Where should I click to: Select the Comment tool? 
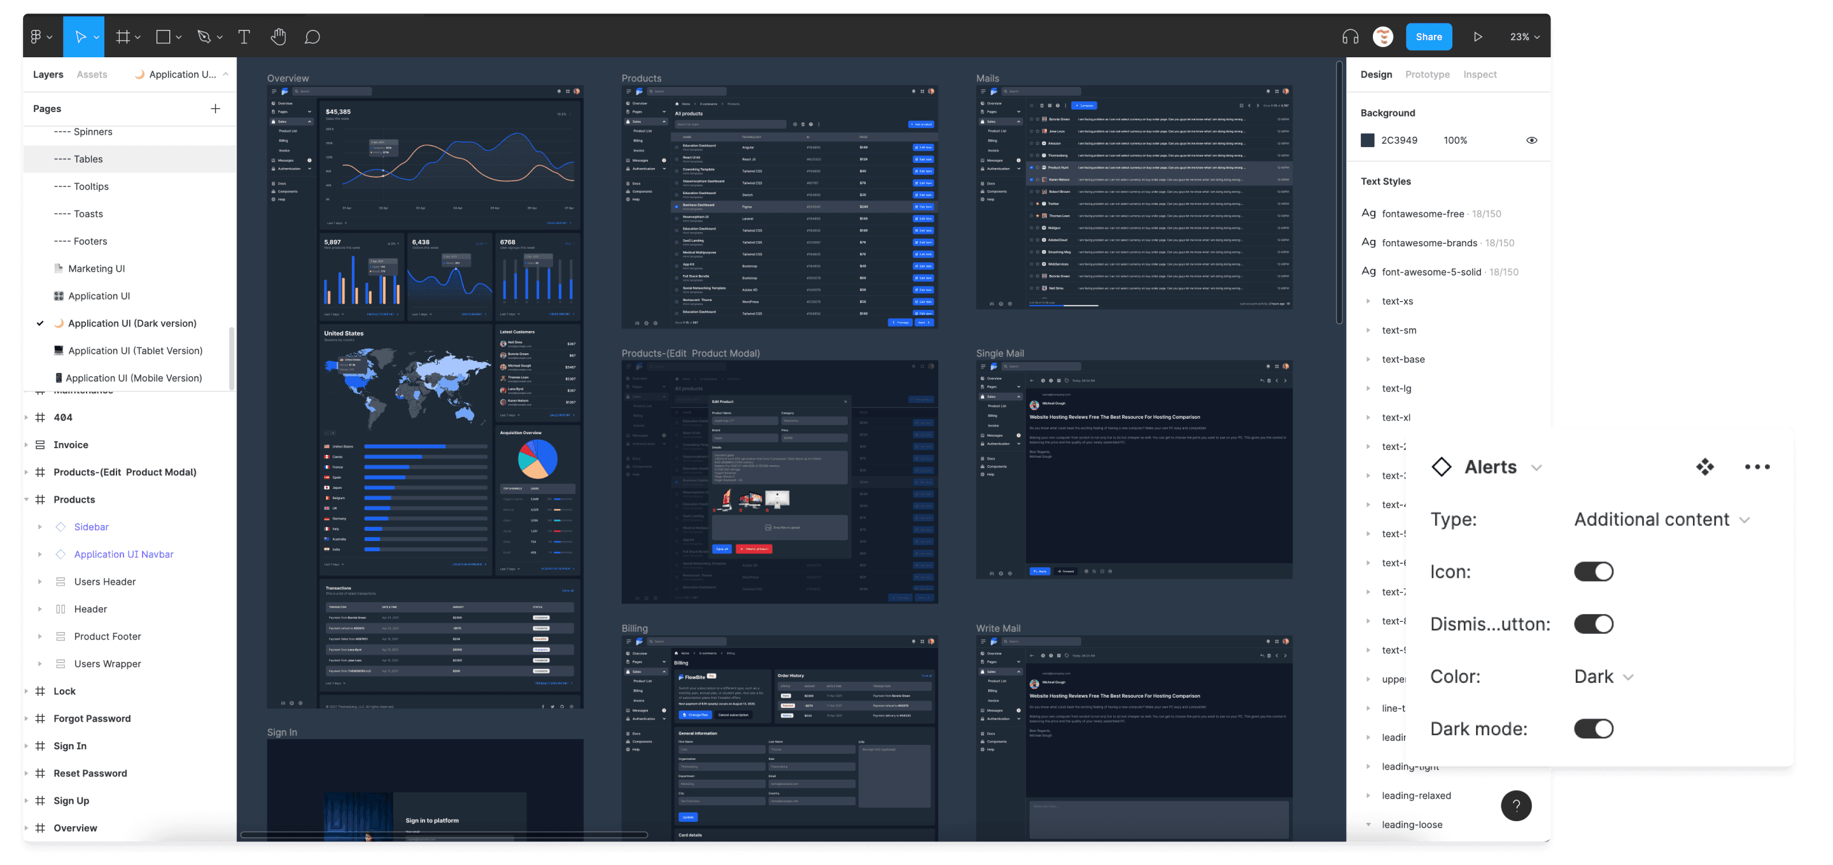coord(313,36)
